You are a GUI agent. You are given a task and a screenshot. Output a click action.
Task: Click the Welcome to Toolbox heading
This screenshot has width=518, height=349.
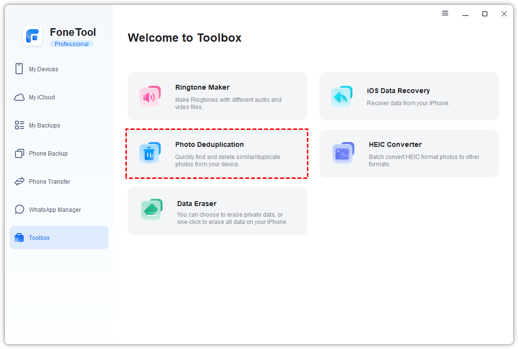[184, 38]
